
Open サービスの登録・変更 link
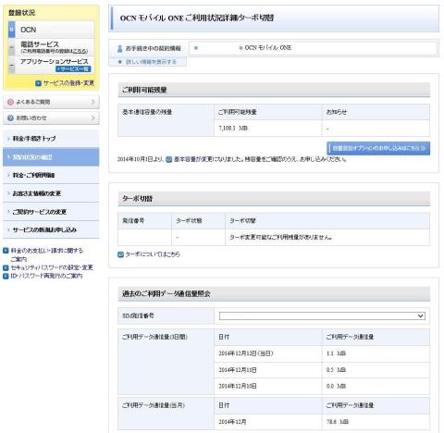tap(68, 83)
